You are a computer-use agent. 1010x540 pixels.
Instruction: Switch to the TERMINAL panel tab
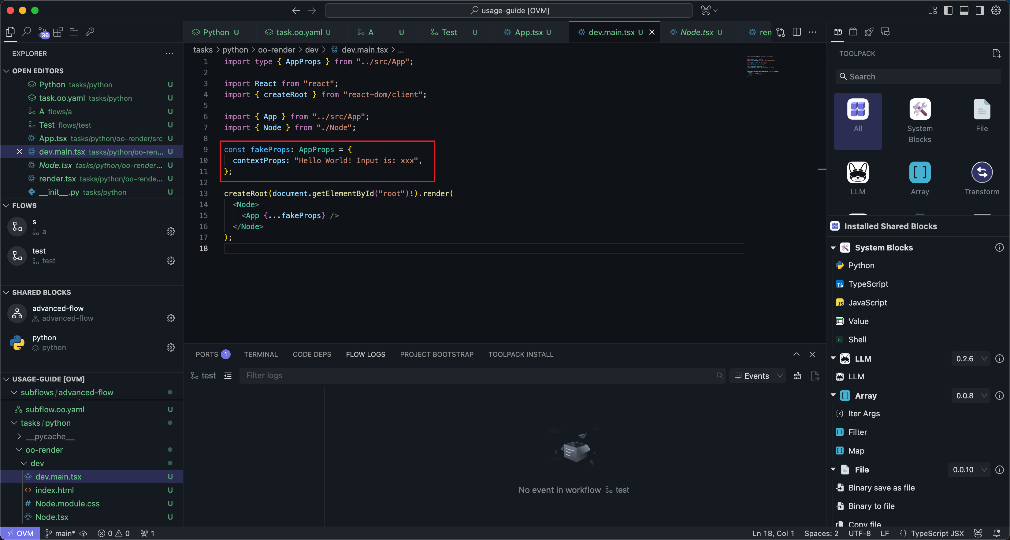[x=260, y=354]
